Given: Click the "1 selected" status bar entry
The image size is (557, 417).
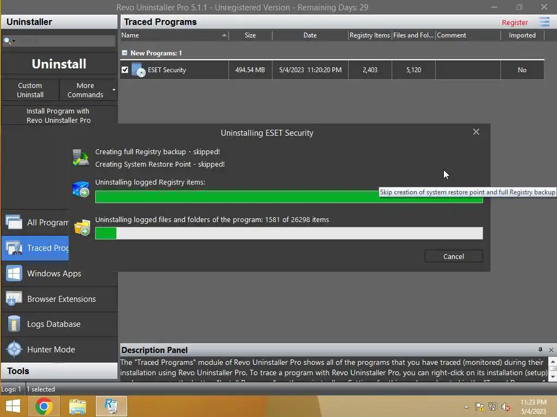Looking at the screenshot, I should click(41, 389).
